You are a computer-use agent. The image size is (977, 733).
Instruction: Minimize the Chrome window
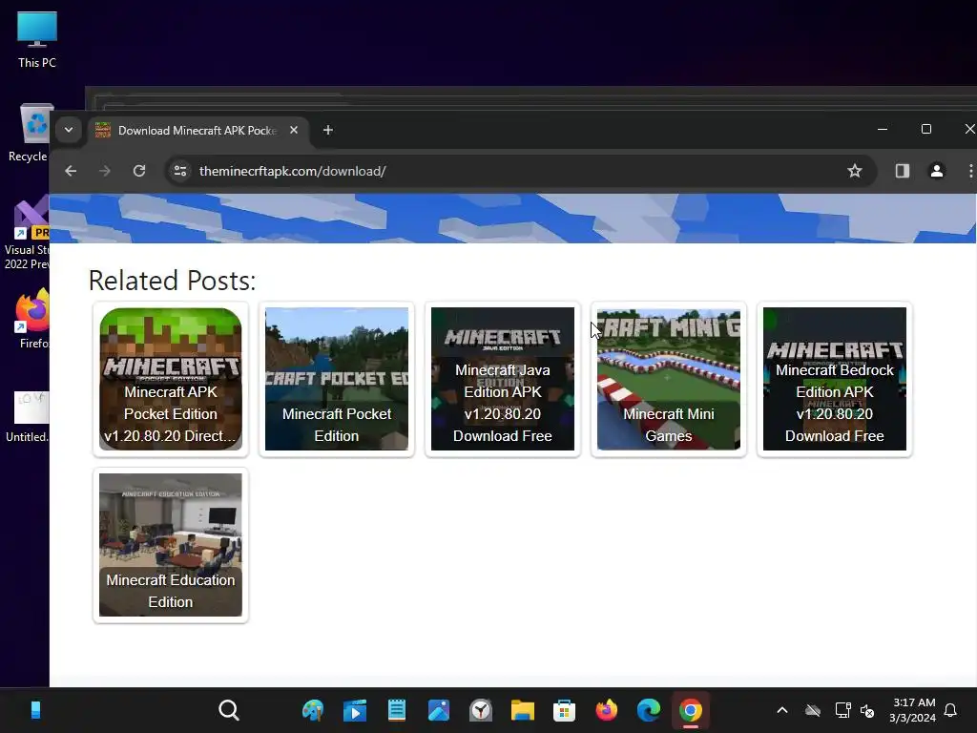click(883, 129)
